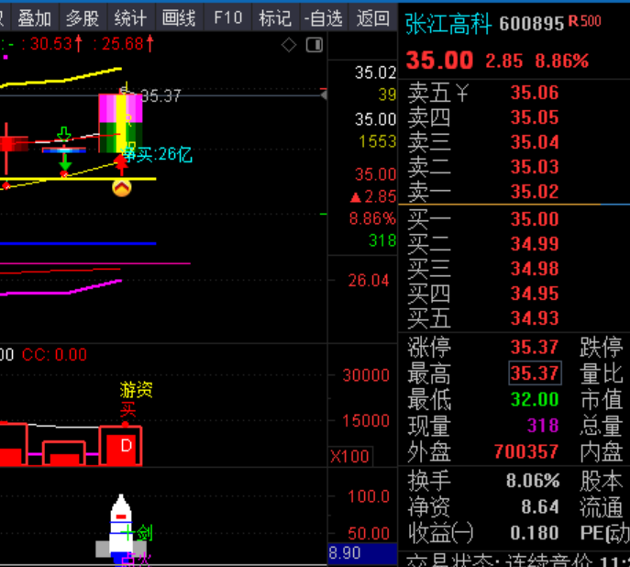The height and width of the screenshot is (567, 630).
Task: Click the stock name 张江高科
Action: (448, 24)
